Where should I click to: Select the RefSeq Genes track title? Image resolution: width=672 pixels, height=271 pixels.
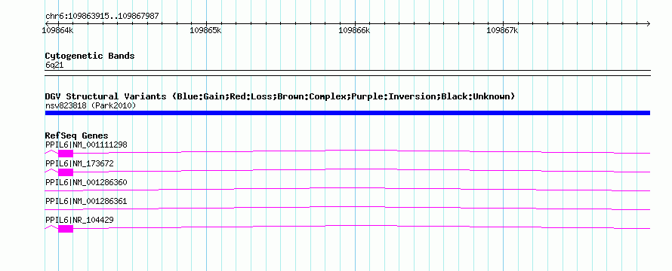pos(77,136)
